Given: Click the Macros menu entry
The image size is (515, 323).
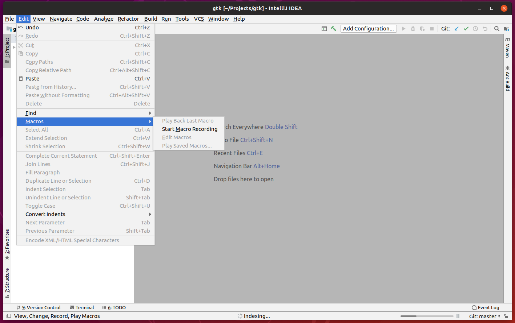Looking at the screenshot, I should [x=86, y=121].
